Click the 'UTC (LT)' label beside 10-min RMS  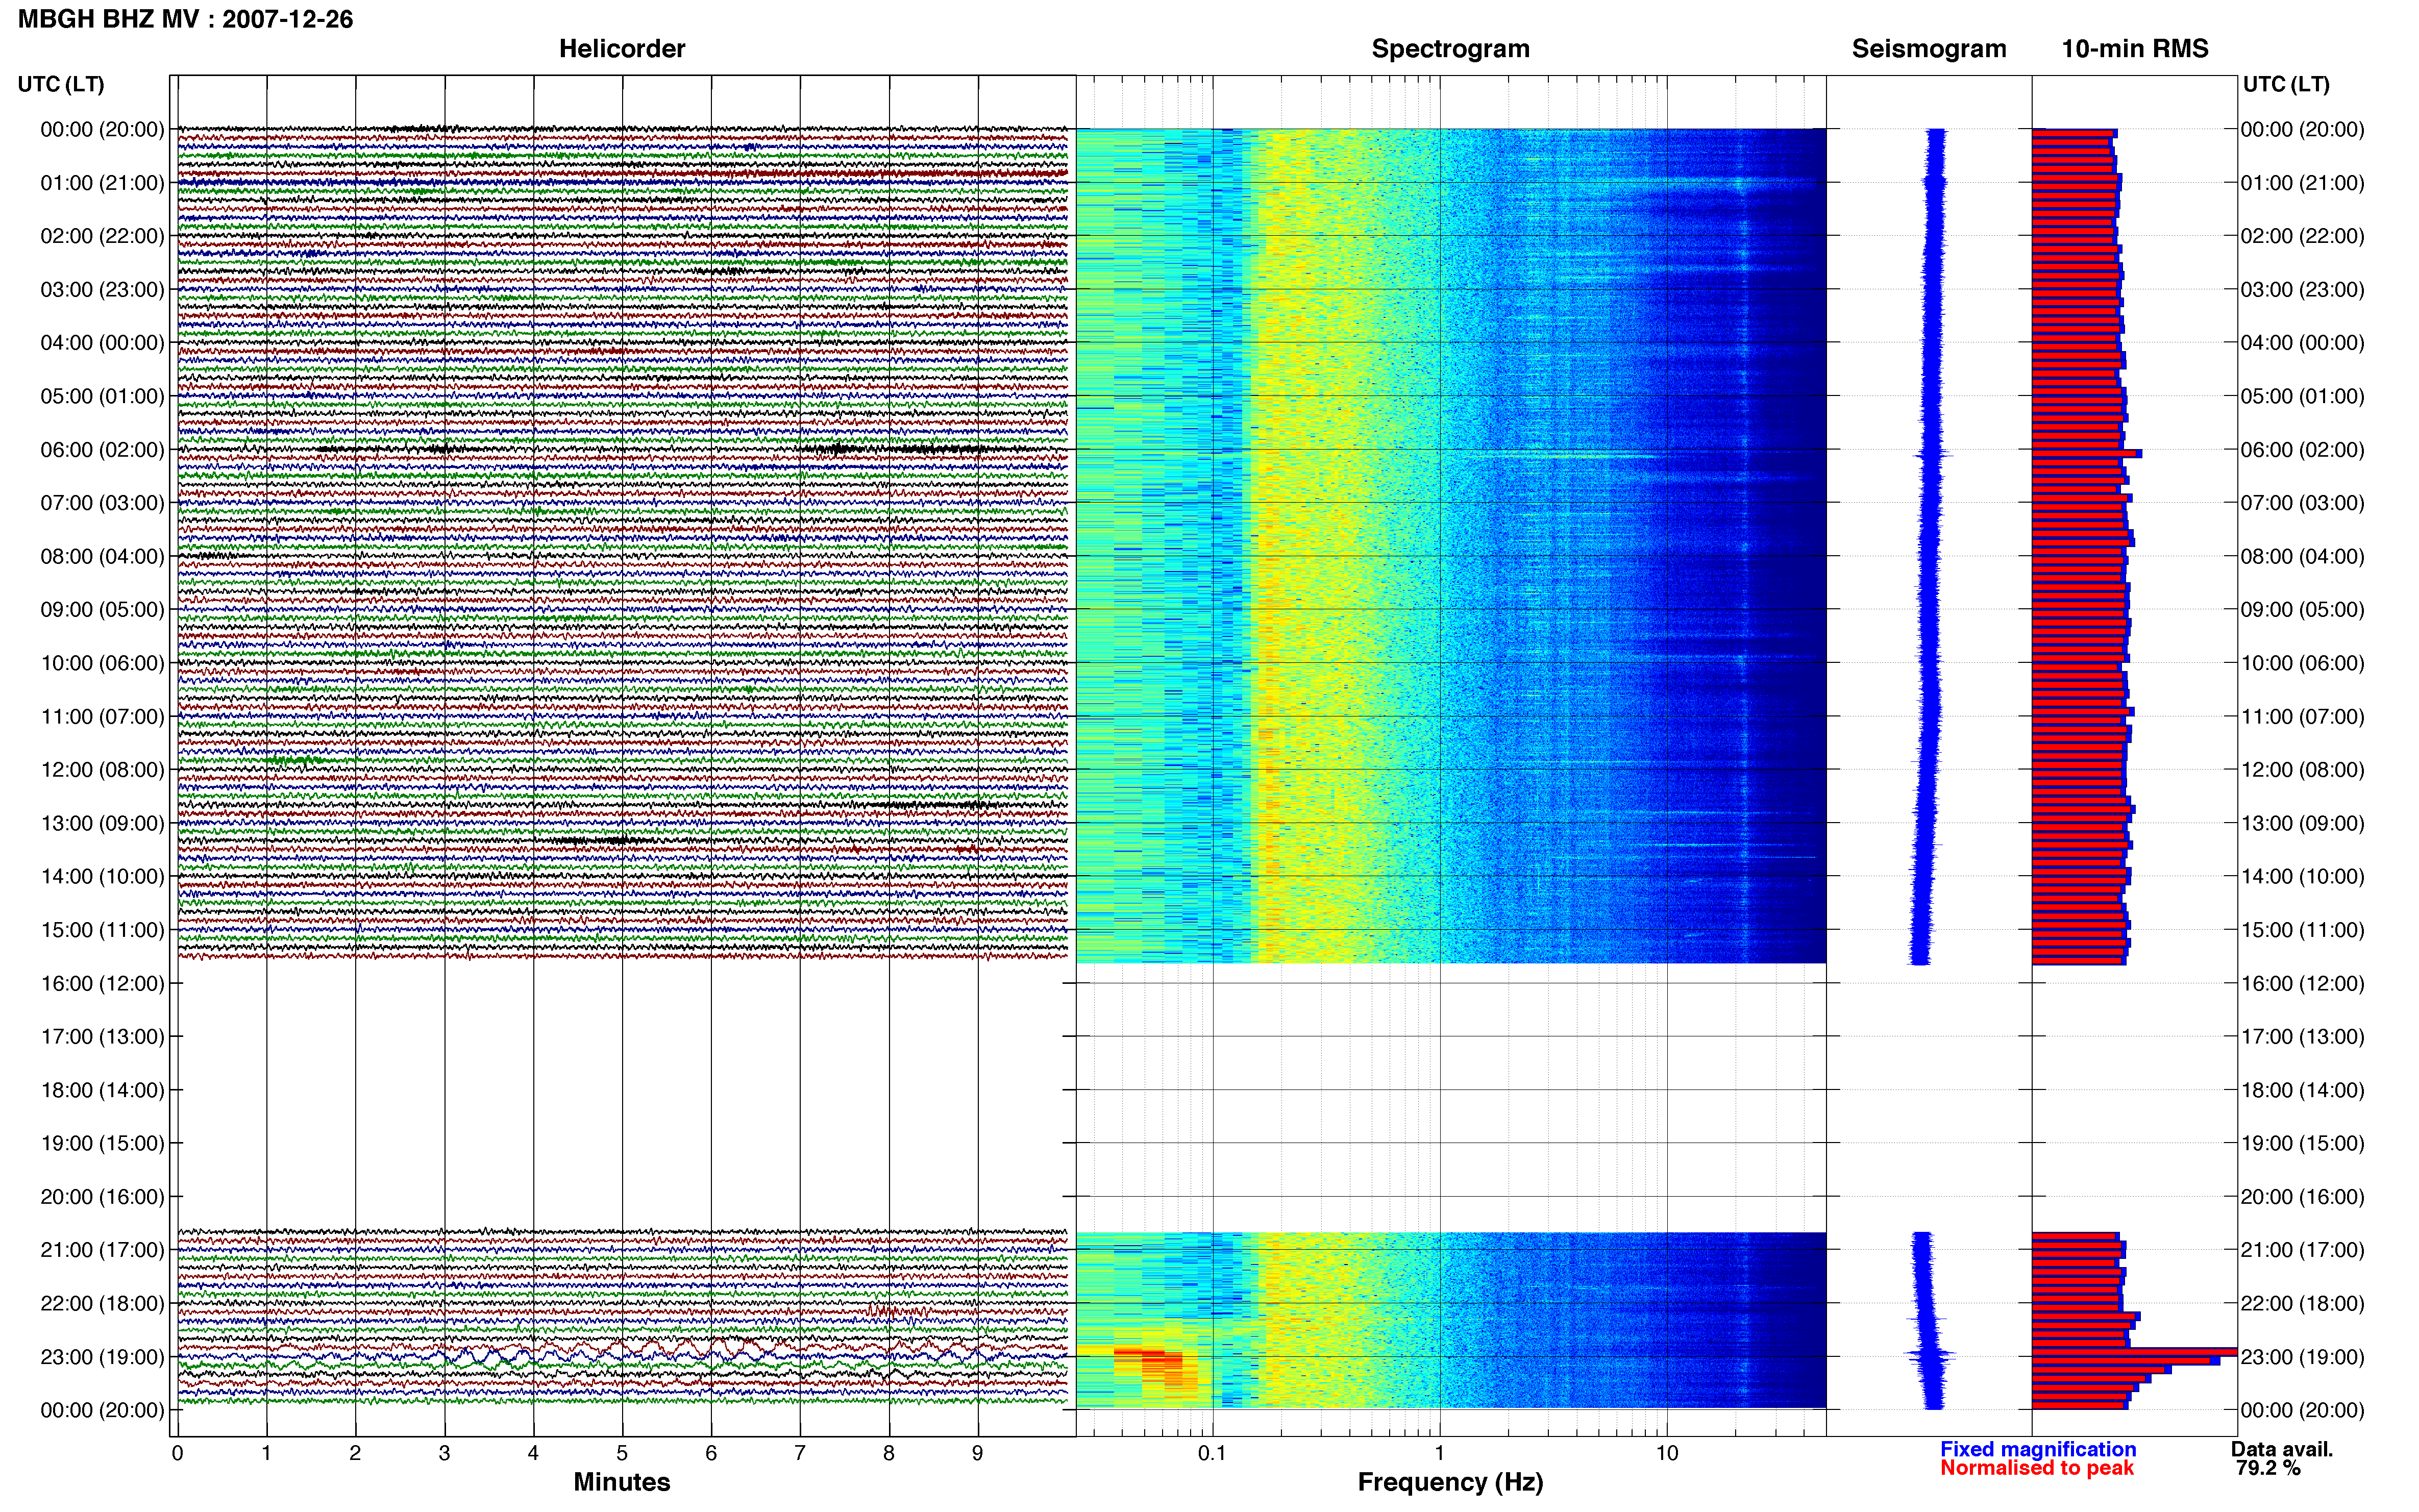pyautogui.click(x=2286, y=84)
